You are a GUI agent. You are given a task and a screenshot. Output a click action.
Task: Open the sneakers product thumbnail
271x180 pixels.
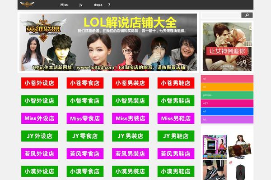point(215,170)
